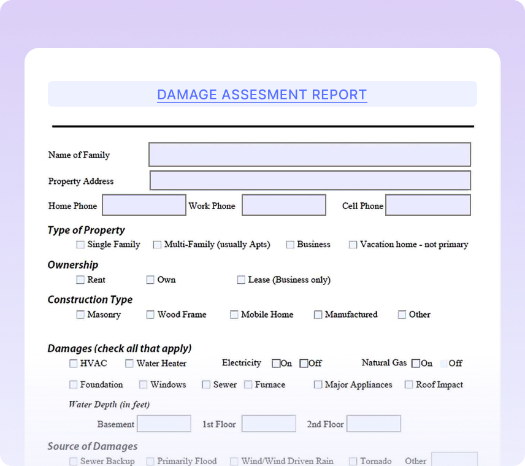The height and width of the screenshot is (466, 525).
Task: Mark Electricity as On
Action: coord(276,363)
